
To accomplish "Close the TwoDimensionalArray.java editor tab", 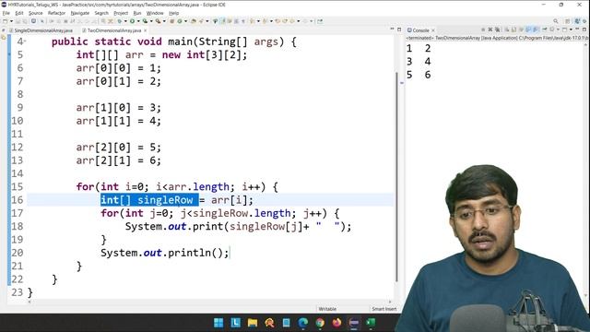I will (146, 30).
